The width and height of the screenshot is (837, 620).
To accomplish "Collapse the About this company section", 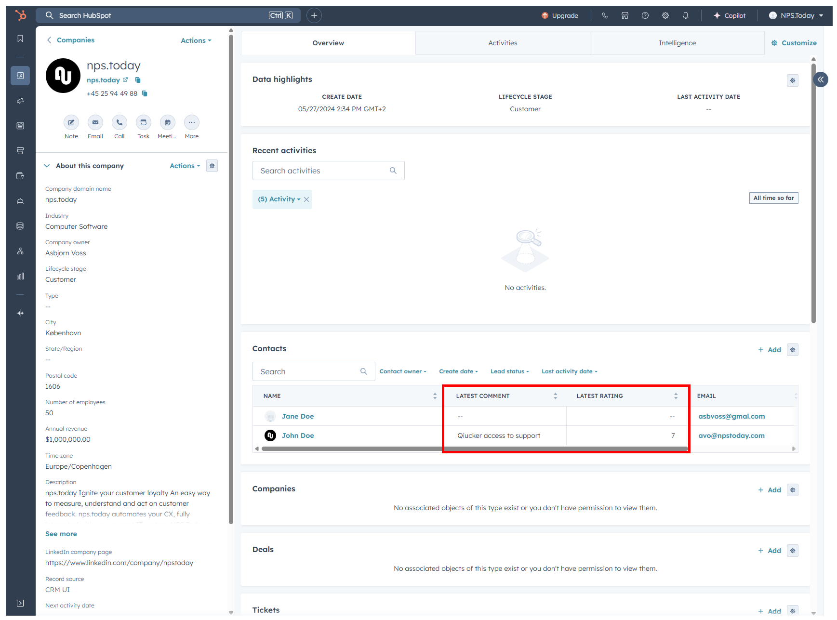I will 47,166.
